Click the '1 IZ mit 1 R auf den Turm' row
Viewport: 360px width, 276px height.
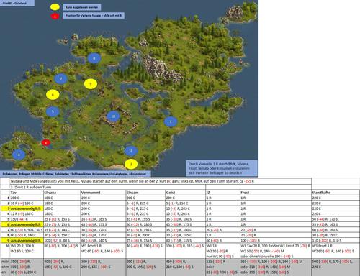(108, 187)
